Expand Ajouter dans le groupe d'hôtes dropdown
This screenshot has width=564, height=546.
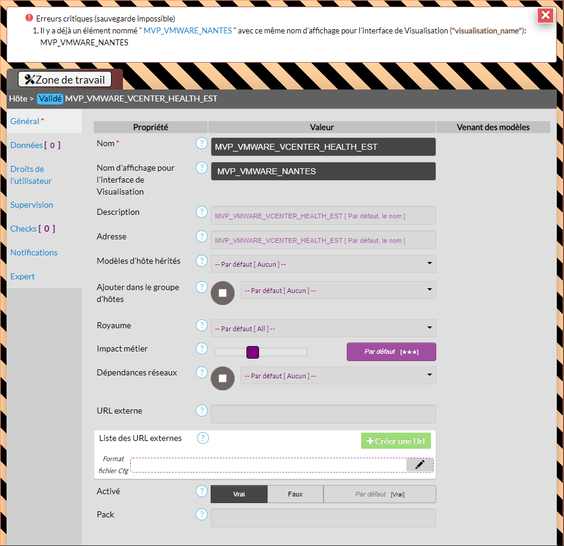338,290
